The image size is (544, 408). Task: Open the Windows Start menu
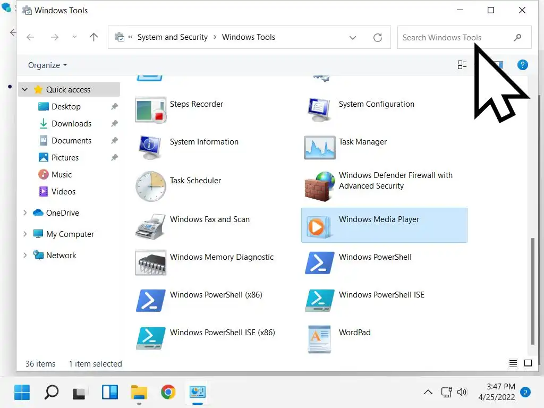[22, 393]
